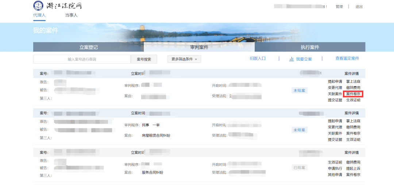Log out via the 退出 link
The image size is (394, 185).
pos(359,7)
